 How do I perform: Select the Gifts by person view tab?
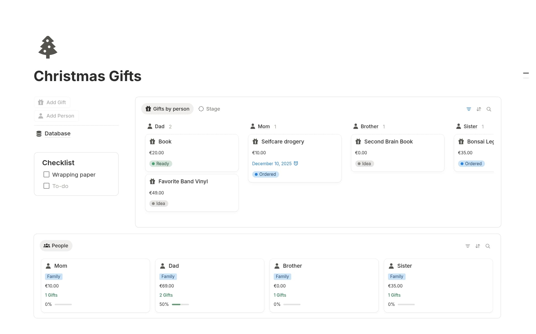point(167,109)
